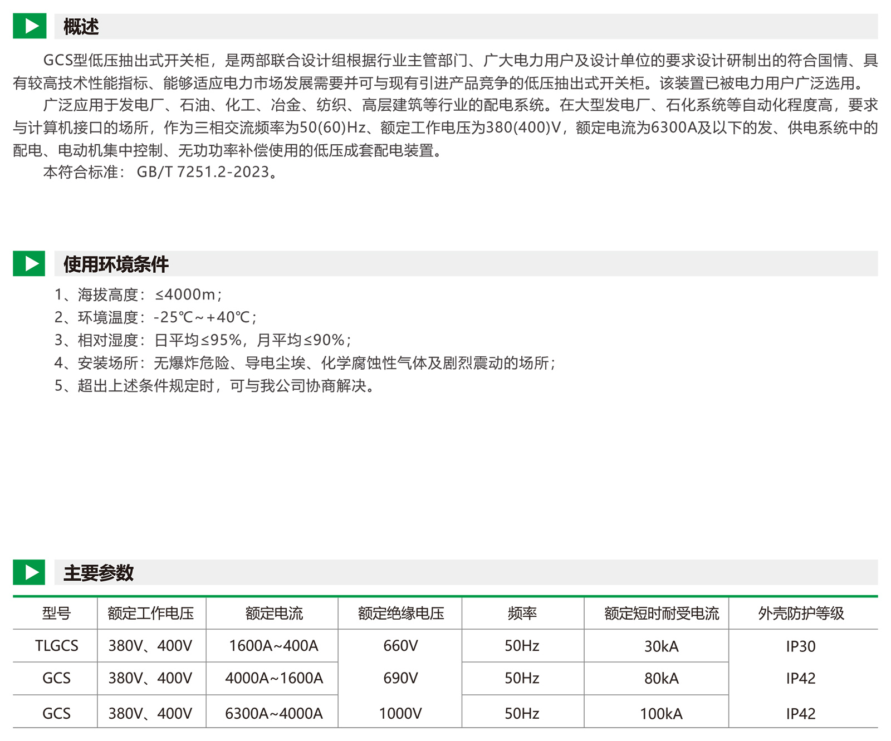Select the 主要参数 section heading

99,573
